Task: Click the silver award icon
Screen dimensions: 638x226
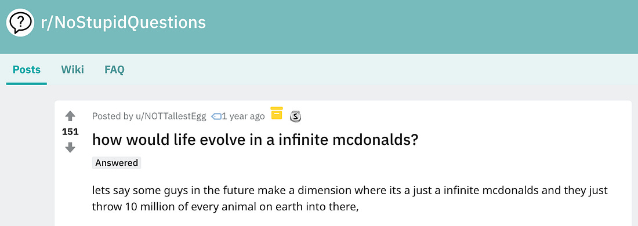Action: (295, 117)
